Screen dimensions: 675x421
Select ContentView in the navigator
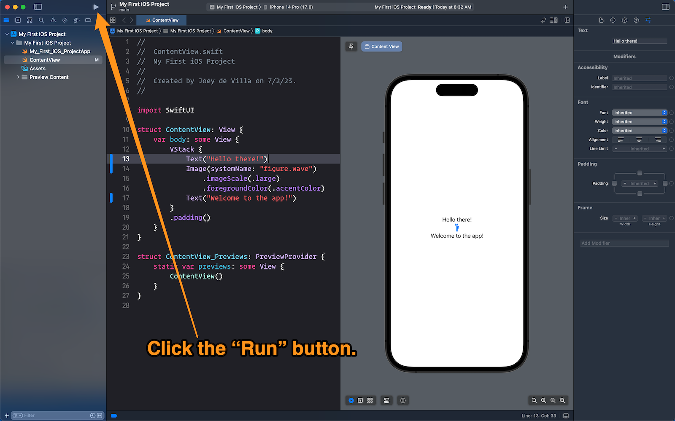(53, 60)
